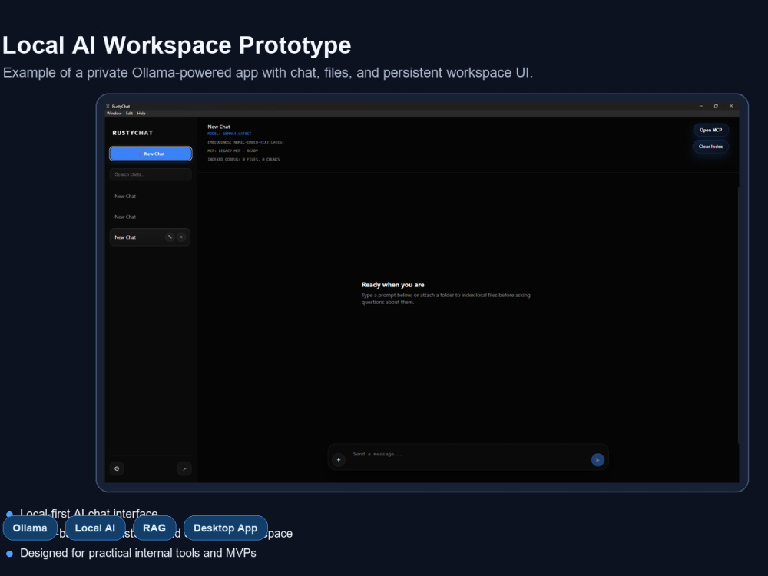
Task: Delete the selected chat with its x icon
Action: 181,237
